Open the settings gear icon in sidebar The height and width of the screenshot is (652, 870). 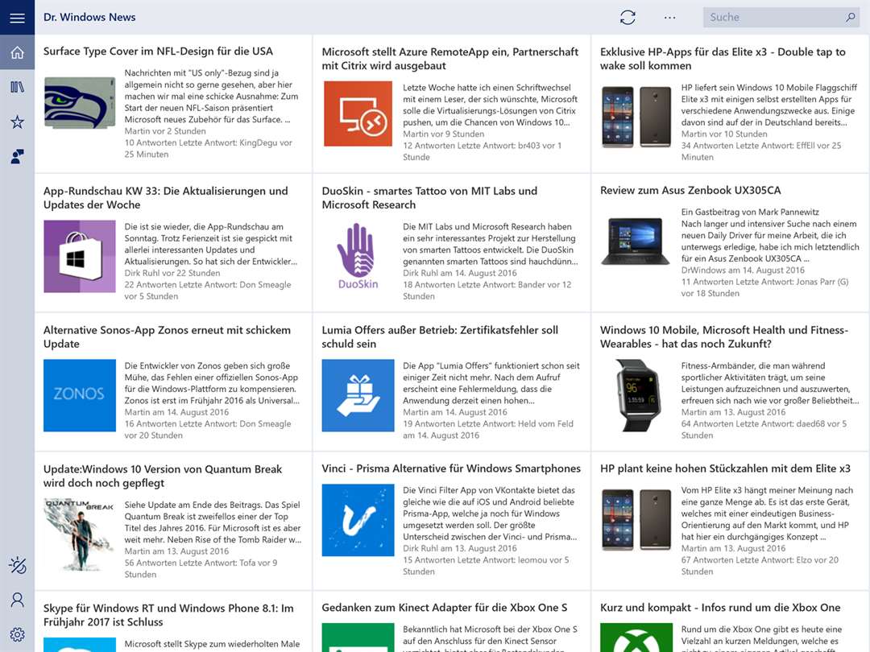[17, 634]
